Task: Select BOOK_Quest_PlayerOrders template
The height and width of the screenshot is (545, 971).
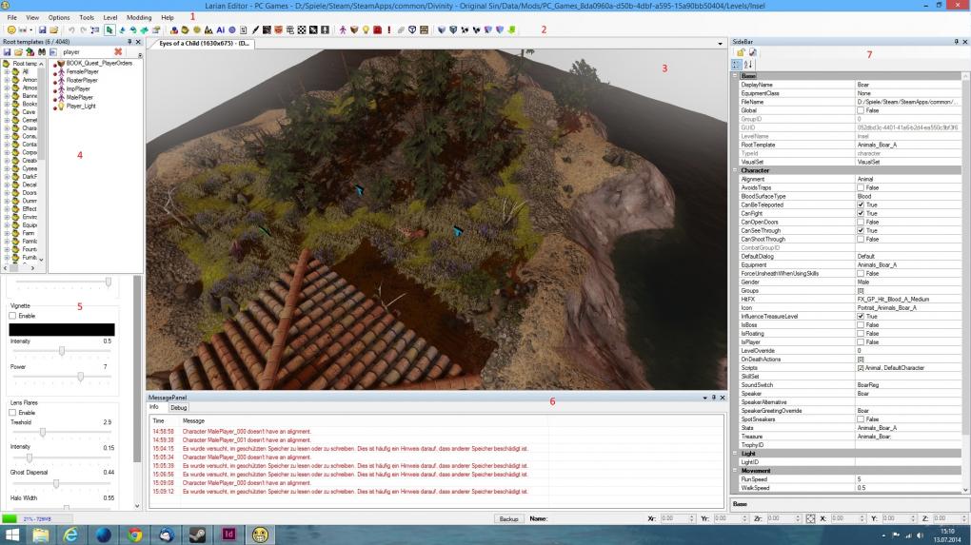Action: 99,63
